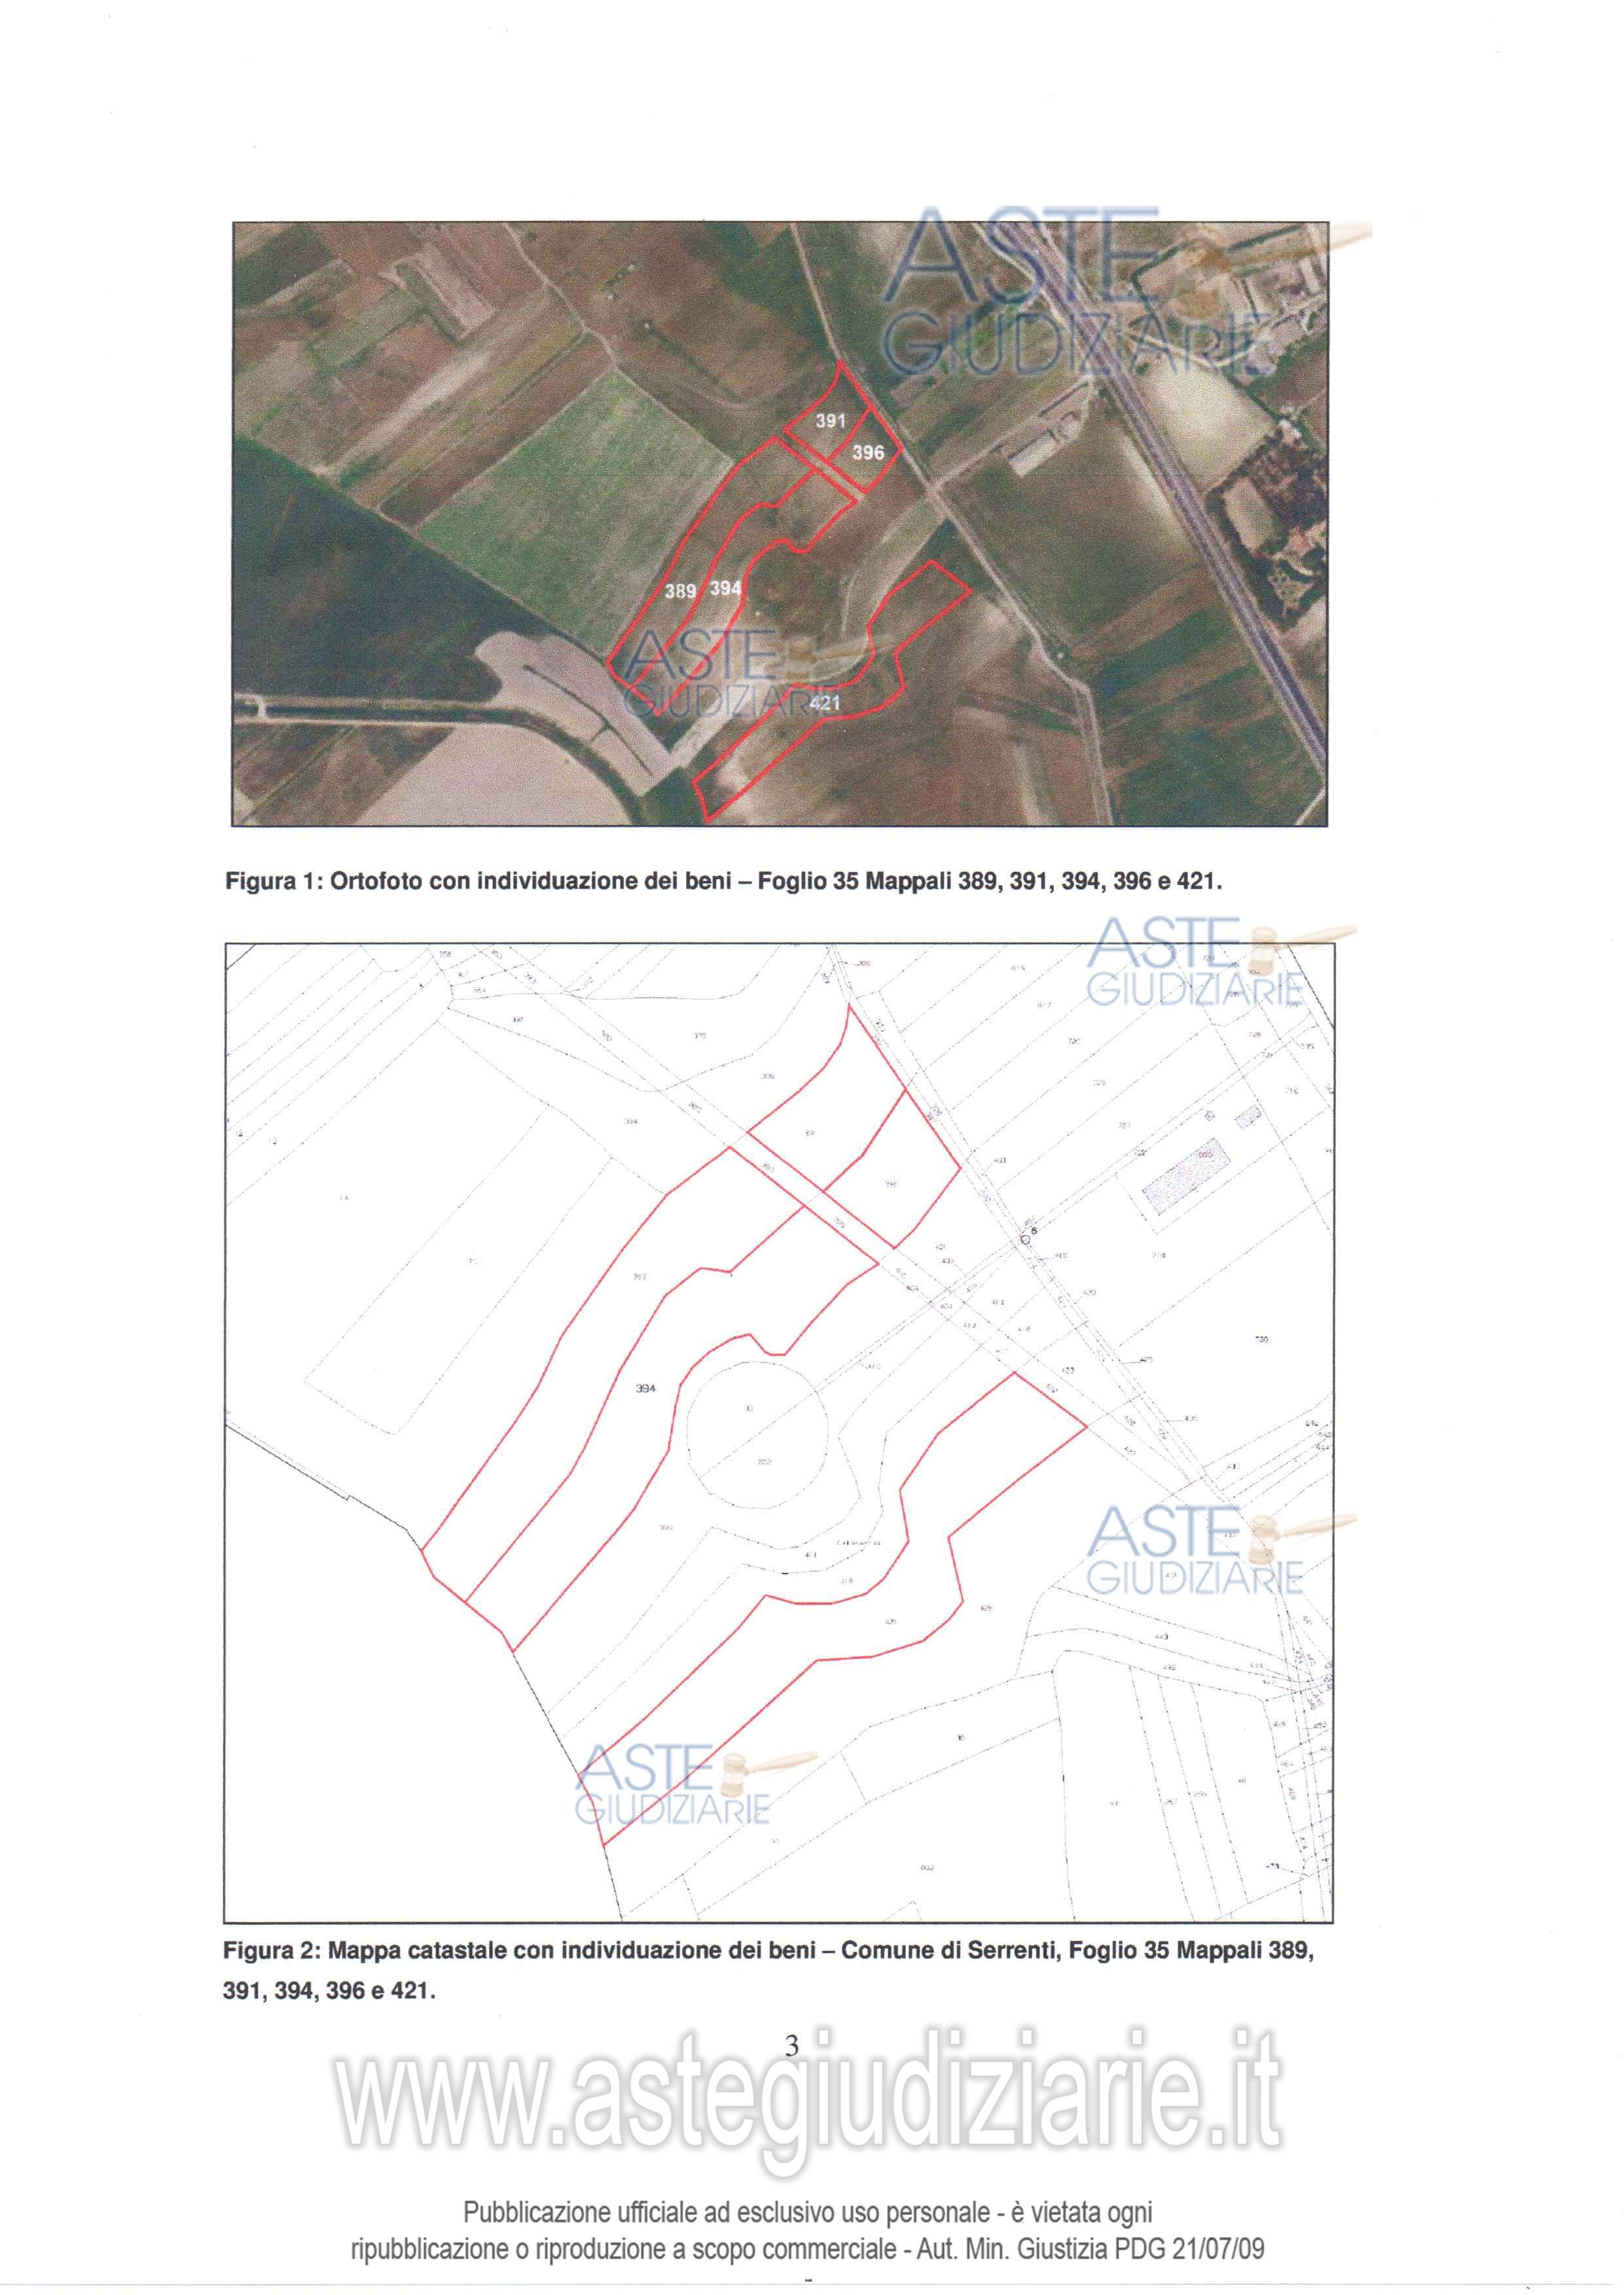Screen dimensions: 1624x2295
Task: Open the www.astegiudiziarie.it watermark link
Action: [x=808, y=2101]
